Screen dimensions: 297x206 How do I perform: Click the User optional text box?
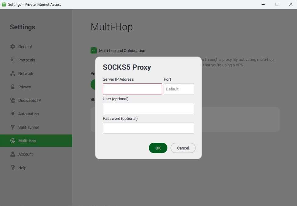(x=148, y=109)
